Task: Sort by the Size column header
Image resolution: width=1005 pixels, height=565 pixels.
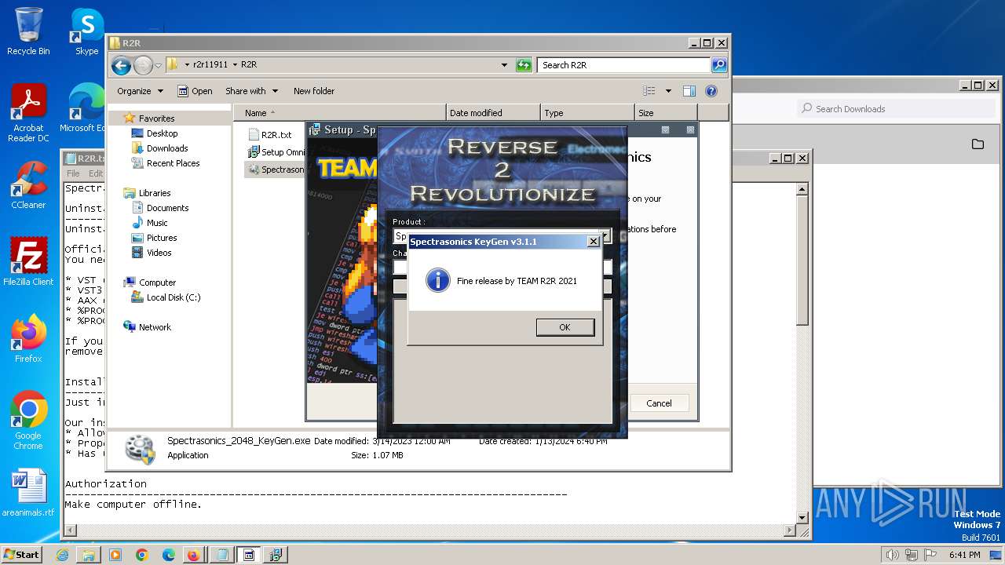Action: coord(665,113)
